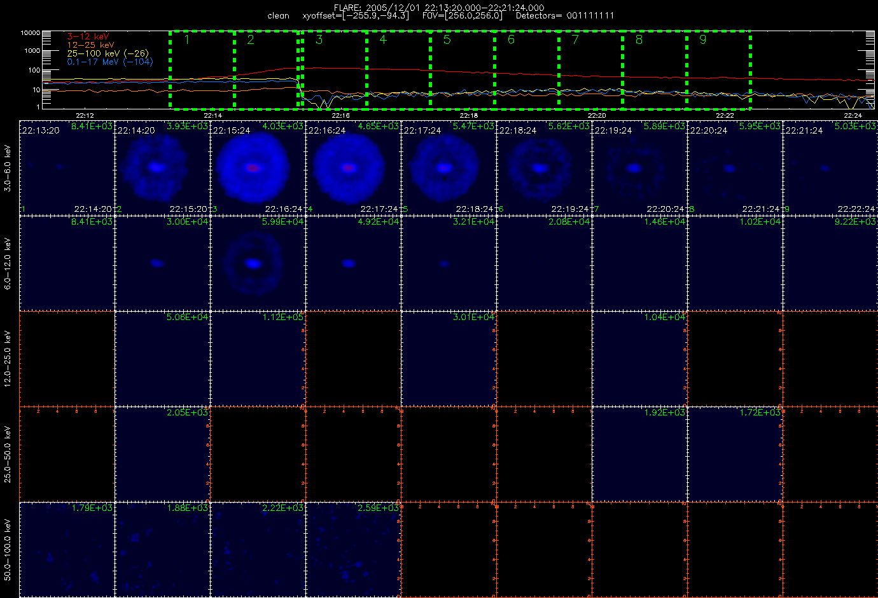Select interval marker 2 in the light curve
This screenshot has width=878, height=598.
[x=251, y=39]
